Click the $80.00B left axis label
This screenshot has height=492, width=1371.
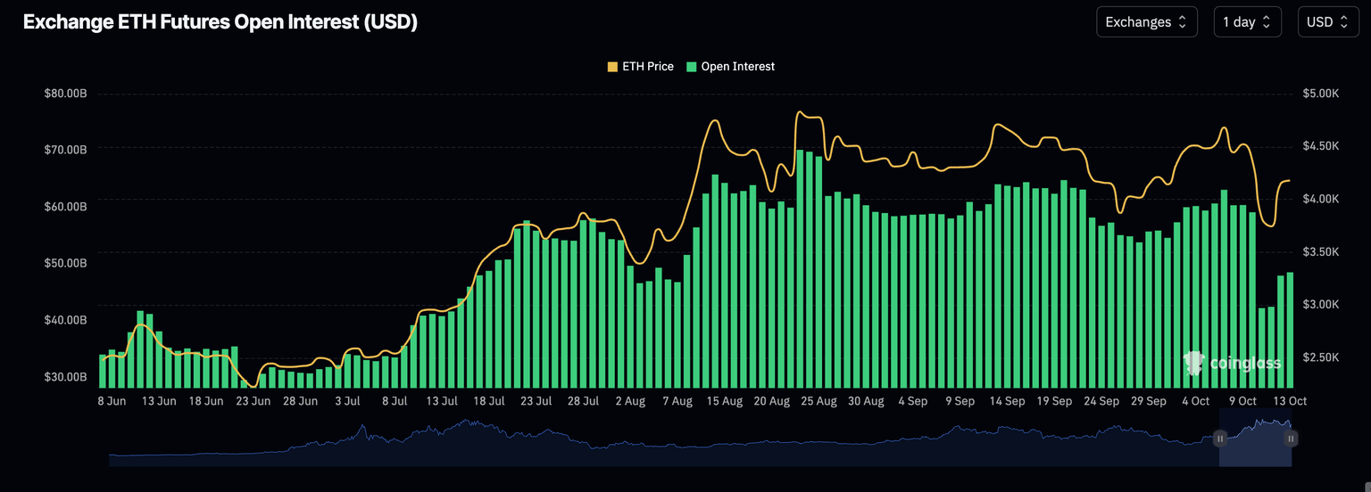coord(65,94)
